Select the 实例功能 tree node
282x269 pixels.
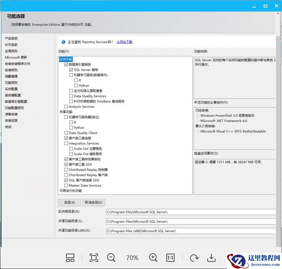point(66,59)
